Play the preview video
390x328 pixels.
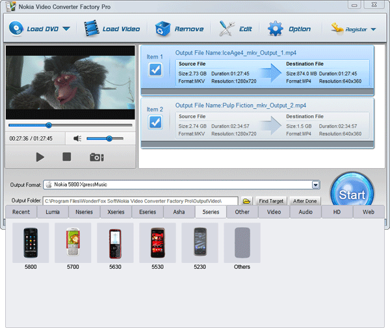40,157
